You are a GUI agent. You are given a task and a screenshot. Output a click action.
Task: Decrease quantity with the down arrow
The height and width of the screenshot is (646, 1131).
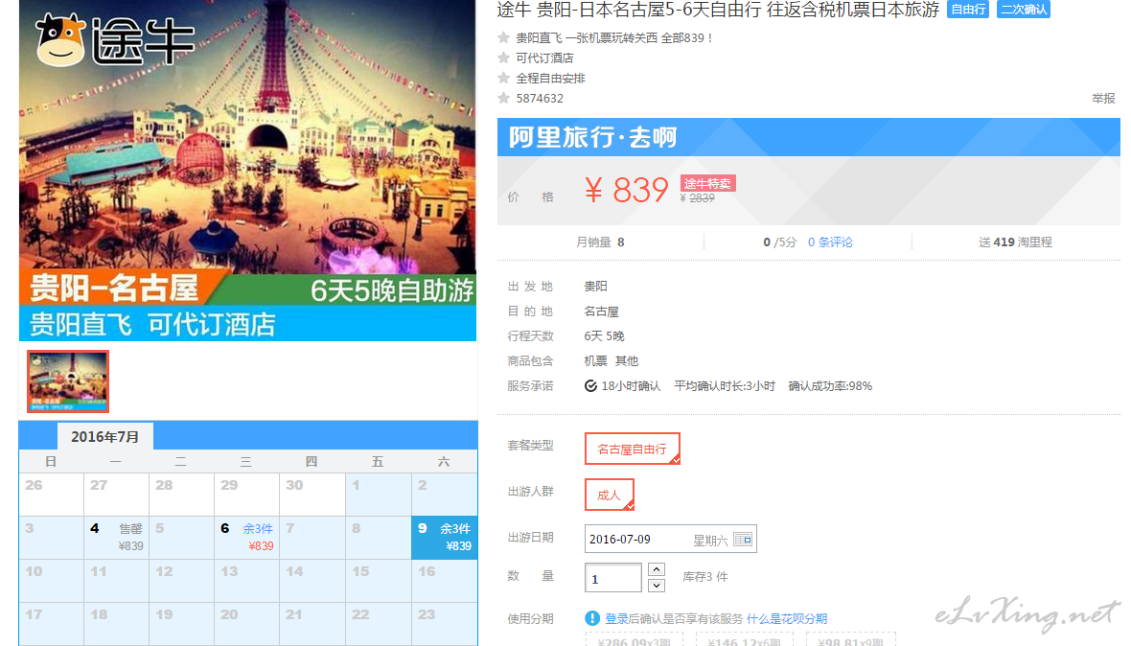pos(657,585)
